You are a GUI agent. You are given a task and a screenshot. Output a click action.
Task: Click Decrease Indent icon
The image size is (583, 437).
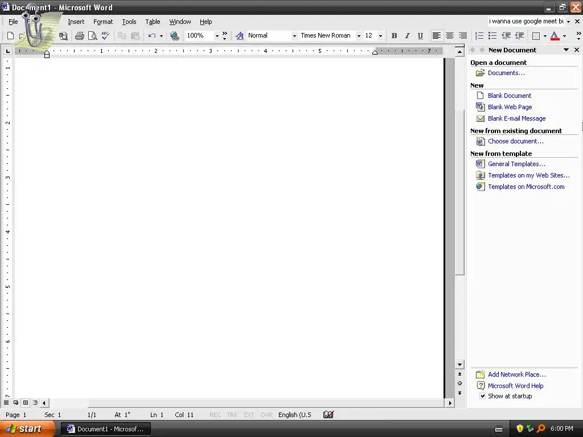click(506, 36)
